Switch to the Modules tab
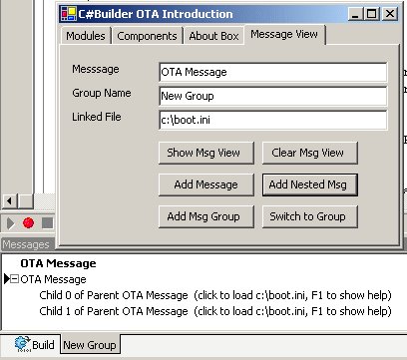 (x=86, y=36)
